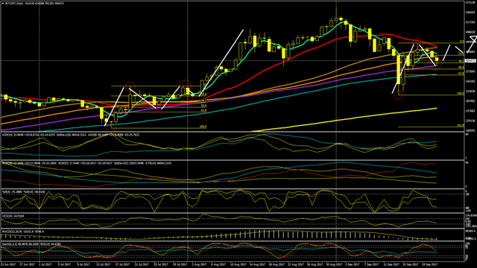Screen dimensions: 477x268
Task: Click the 9 Jul 2017 date label
Action: click(83, 265)
